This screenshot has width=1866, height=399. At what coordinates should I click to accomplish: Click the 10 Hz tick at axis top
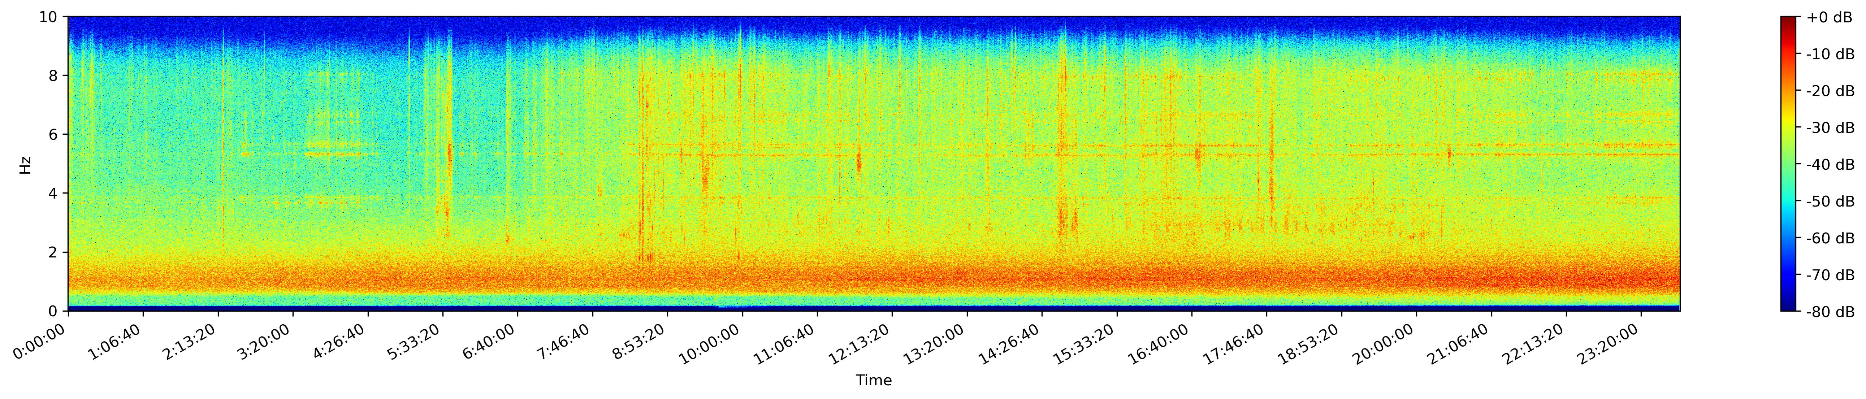click(51, 16)
